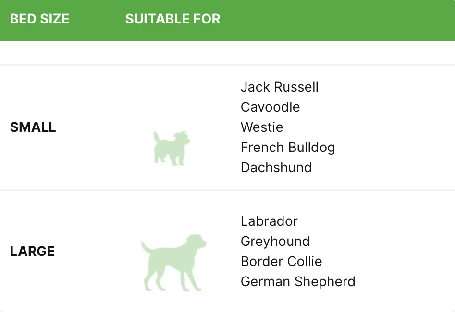The image size is (455, 312).
Task: Click the BED SIZE column header
Action: (40, 19)
